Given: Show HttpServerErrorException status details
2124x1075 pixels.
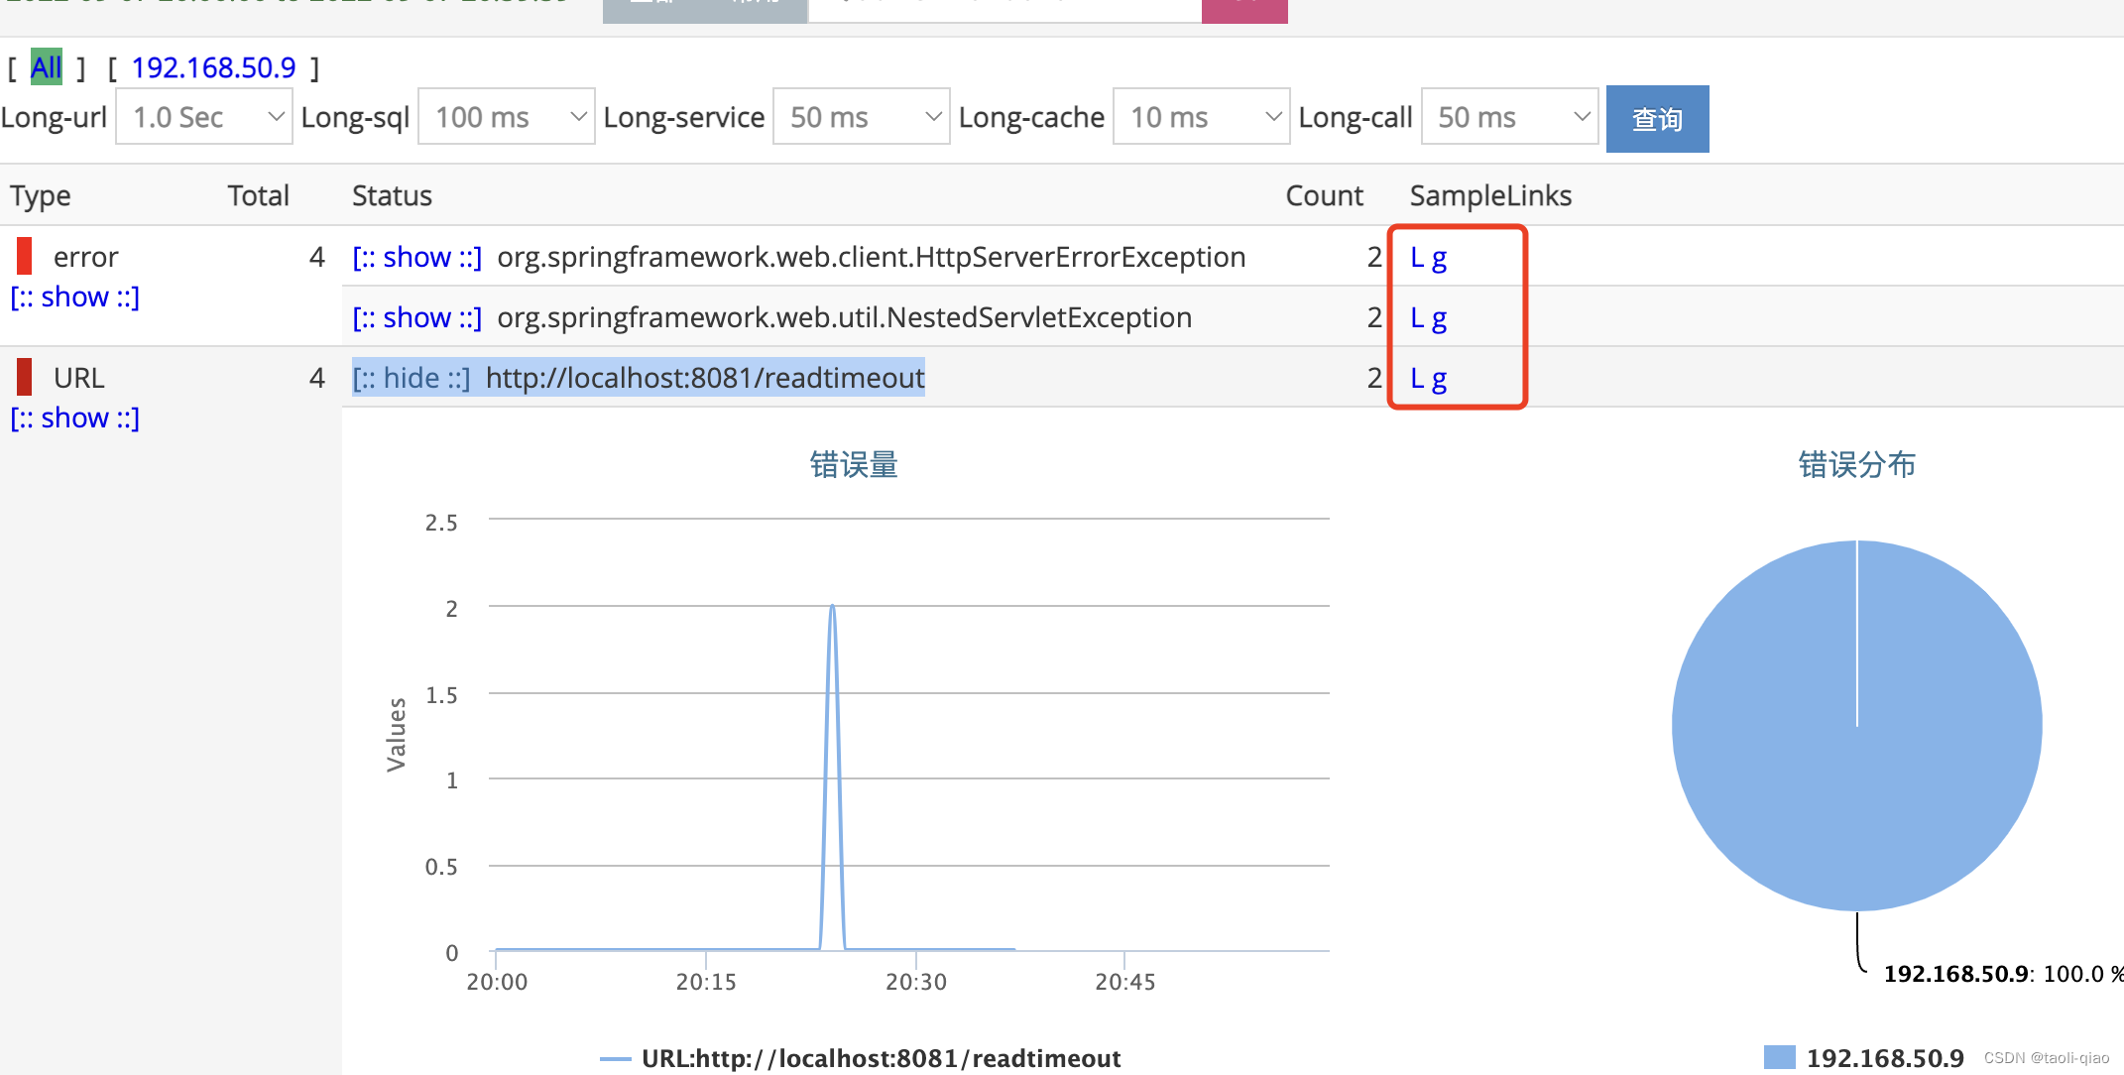Looking at the screenshot, I should tap(416, 257).
